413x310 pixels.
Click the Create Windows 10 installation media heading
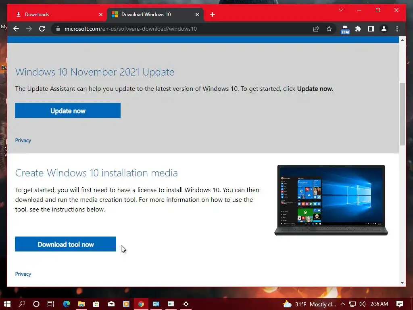point(96,173)
